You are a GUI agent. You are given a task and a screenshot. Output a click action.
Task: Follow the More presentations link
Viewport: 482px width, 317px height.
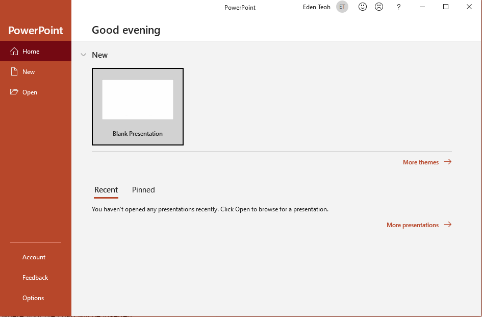point(412,225)
